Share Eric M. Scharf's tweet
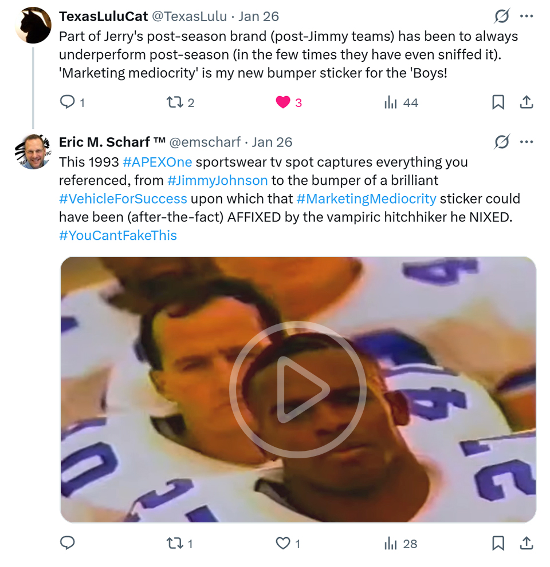This screenshot has width=550, height=567. (527, 543)
